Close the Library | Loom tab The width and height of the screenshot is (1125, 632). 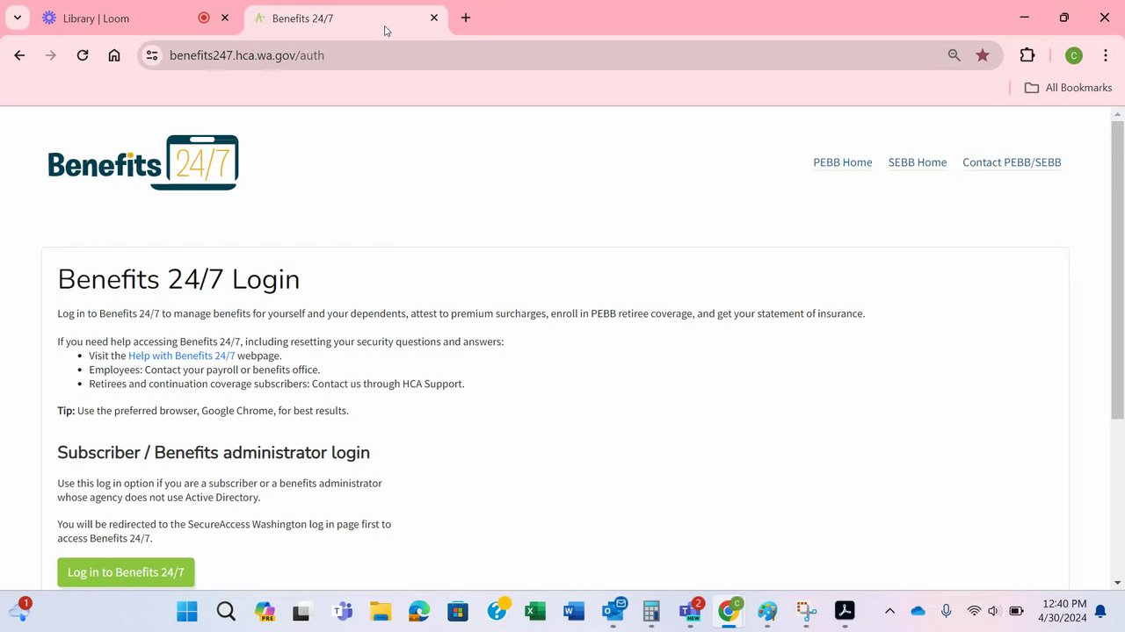point(225,18)
